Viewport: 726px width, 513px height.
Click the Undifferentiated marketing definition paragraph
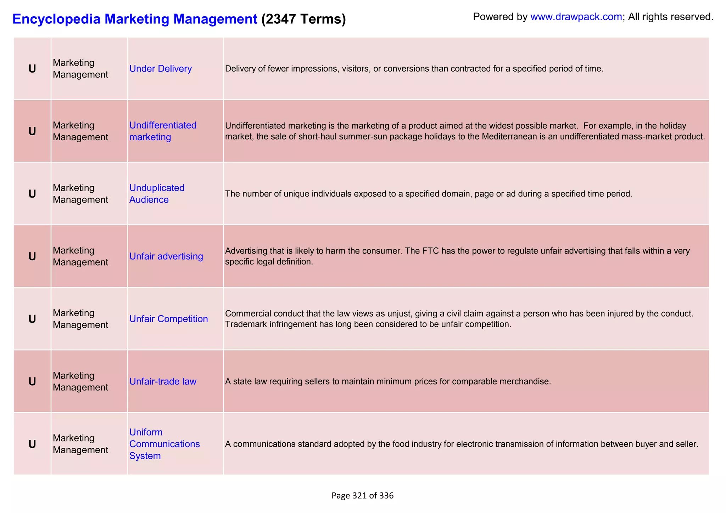[465, 131]
